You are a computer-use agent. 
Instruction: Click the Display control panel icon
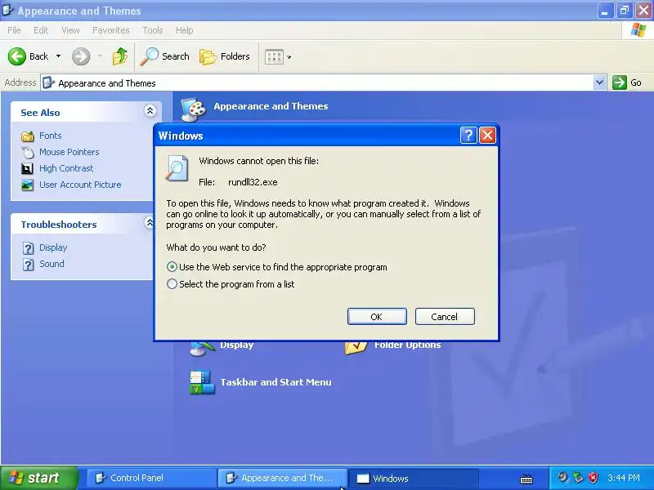[203, 349]
